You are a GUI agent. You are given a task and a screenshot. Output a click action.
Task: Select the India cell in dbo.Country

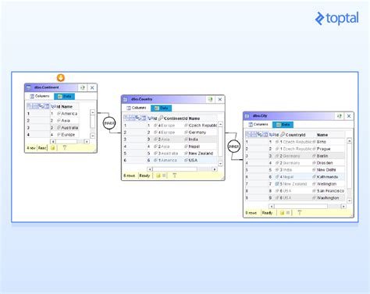point(201,140)
